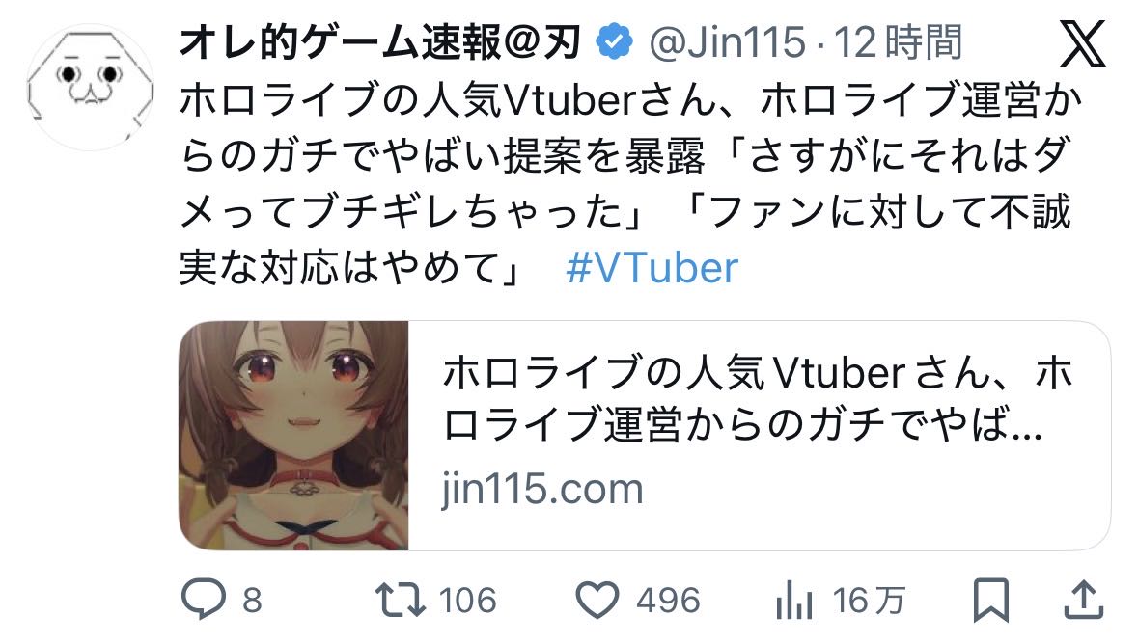The height and width of the screenshot is (643, 1138).
Task: Like the tweet with heart icon
Action: 597,601
